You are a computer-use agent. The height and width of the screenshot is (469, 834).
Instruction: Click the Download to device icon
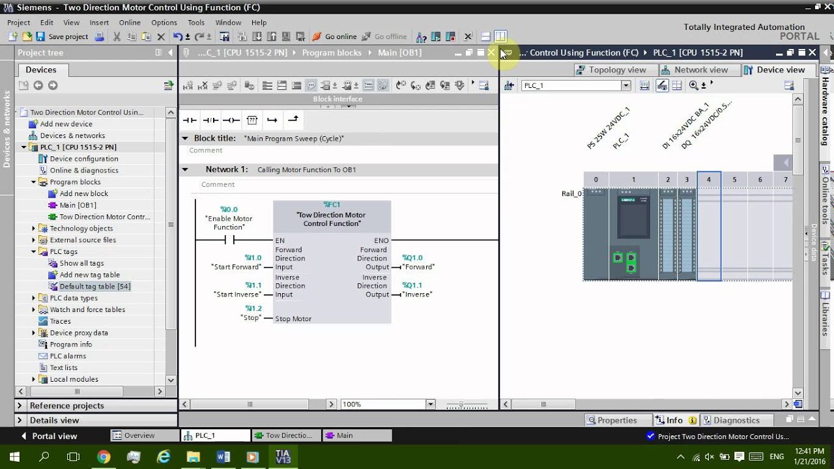258,36
